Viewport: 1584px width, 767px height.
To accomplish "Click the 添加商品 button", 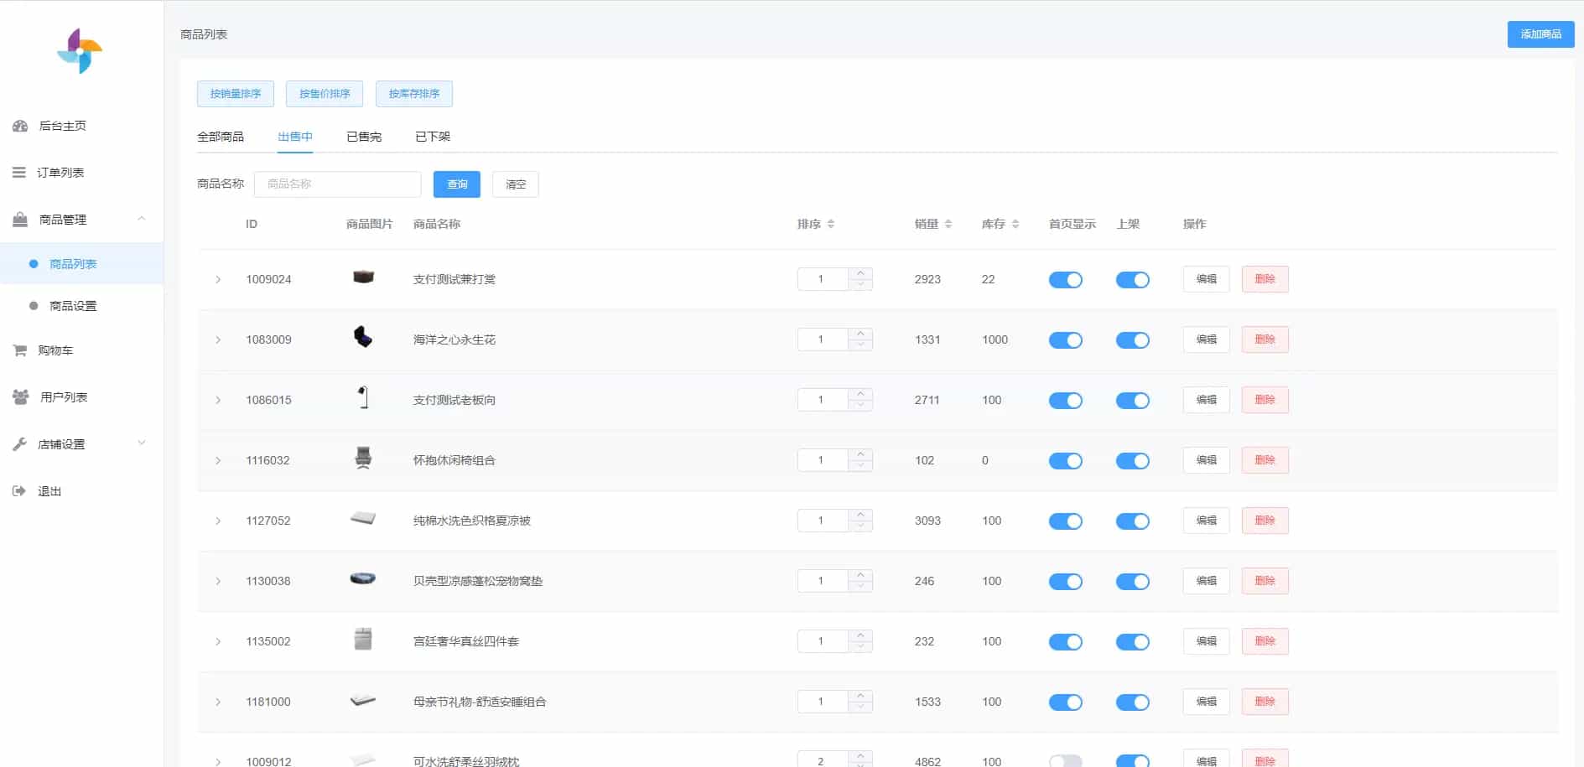I will click(x=1540, y=34).
